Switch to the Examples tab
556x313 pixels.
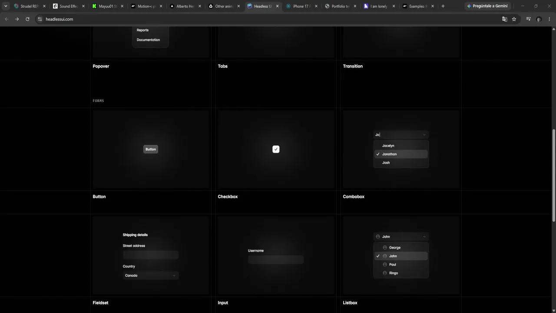tap(418, 7)
